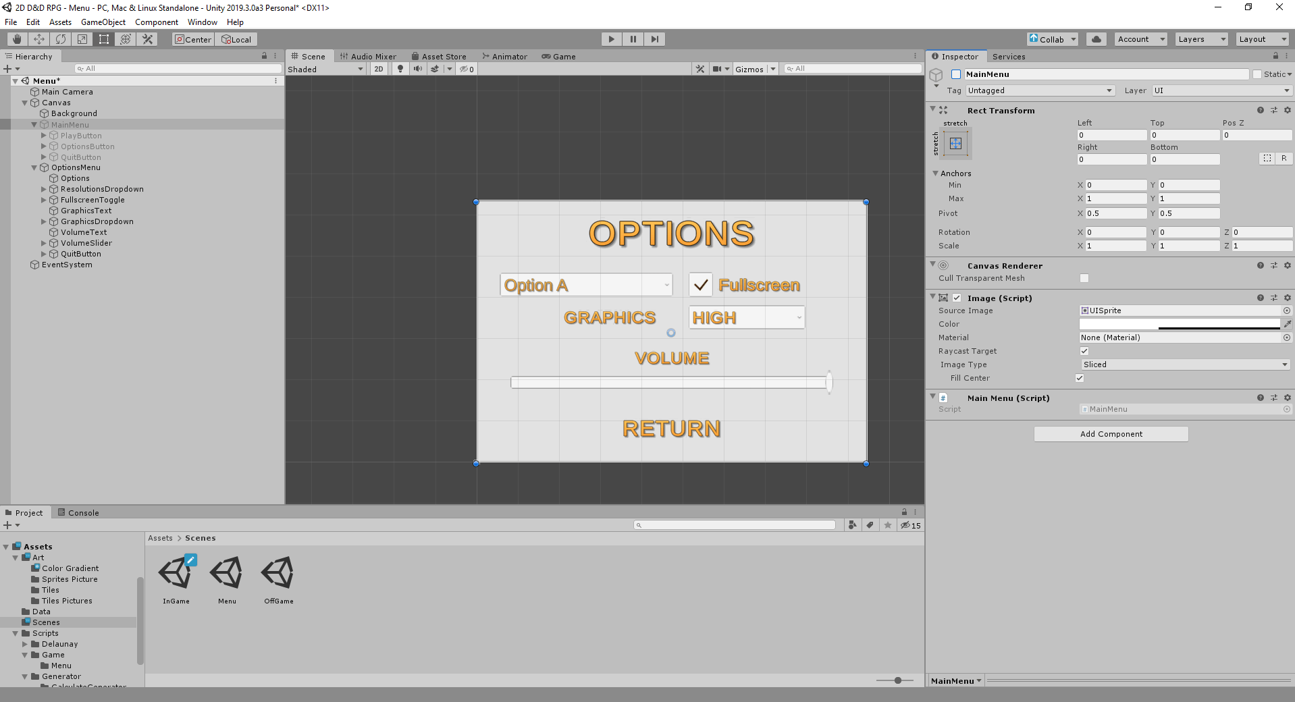Click the Hierarchy create plus button
Viewport: 1295px width, 702px height.
pyautogui.click(x=7, y=69)
